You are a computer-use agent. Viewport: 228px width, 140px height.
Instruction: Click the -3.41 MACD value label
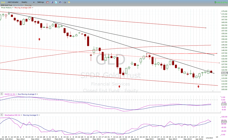224,104
